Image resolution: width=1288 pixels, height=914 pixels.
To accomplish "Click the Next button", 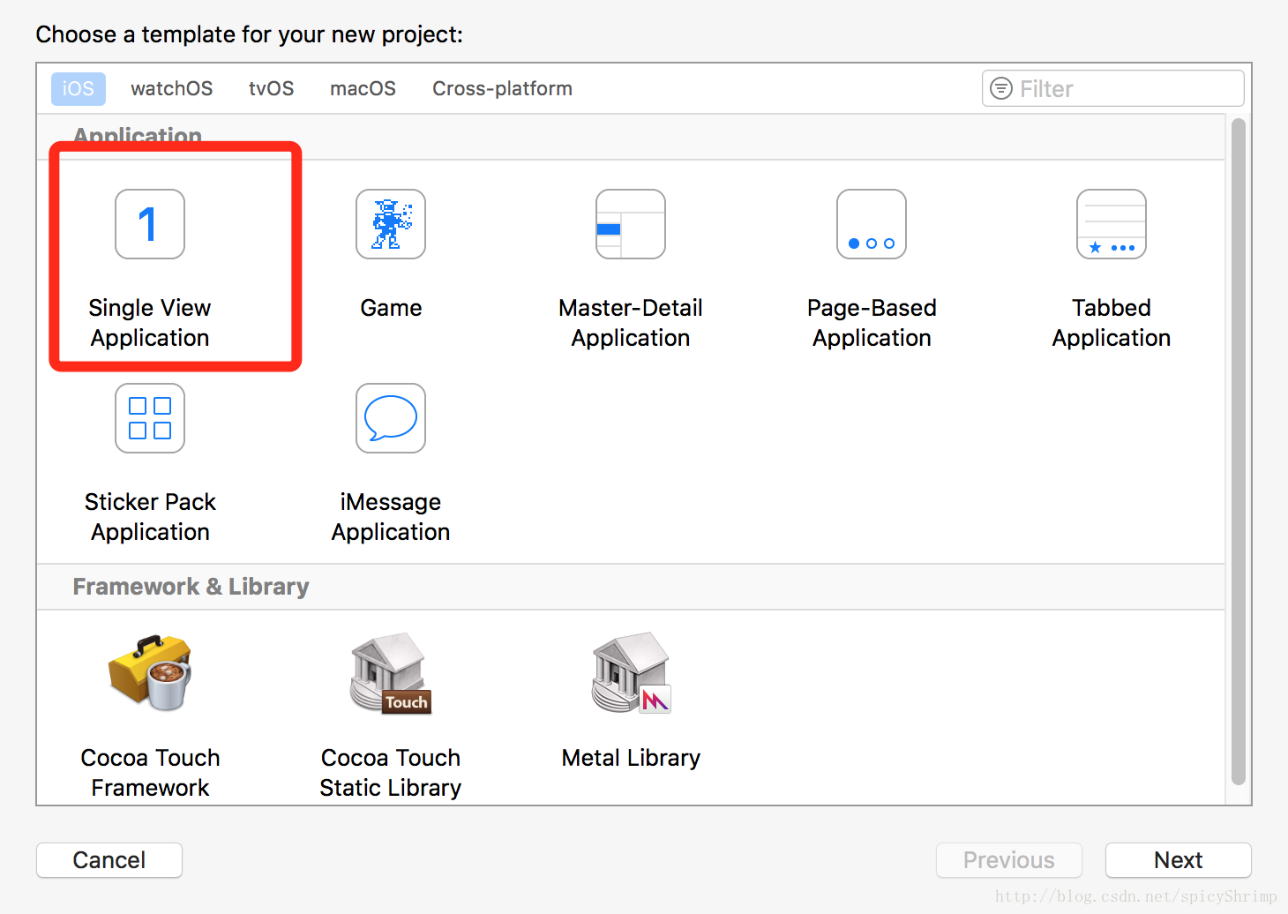I will pyautogui.click(x=1179, y=860).
